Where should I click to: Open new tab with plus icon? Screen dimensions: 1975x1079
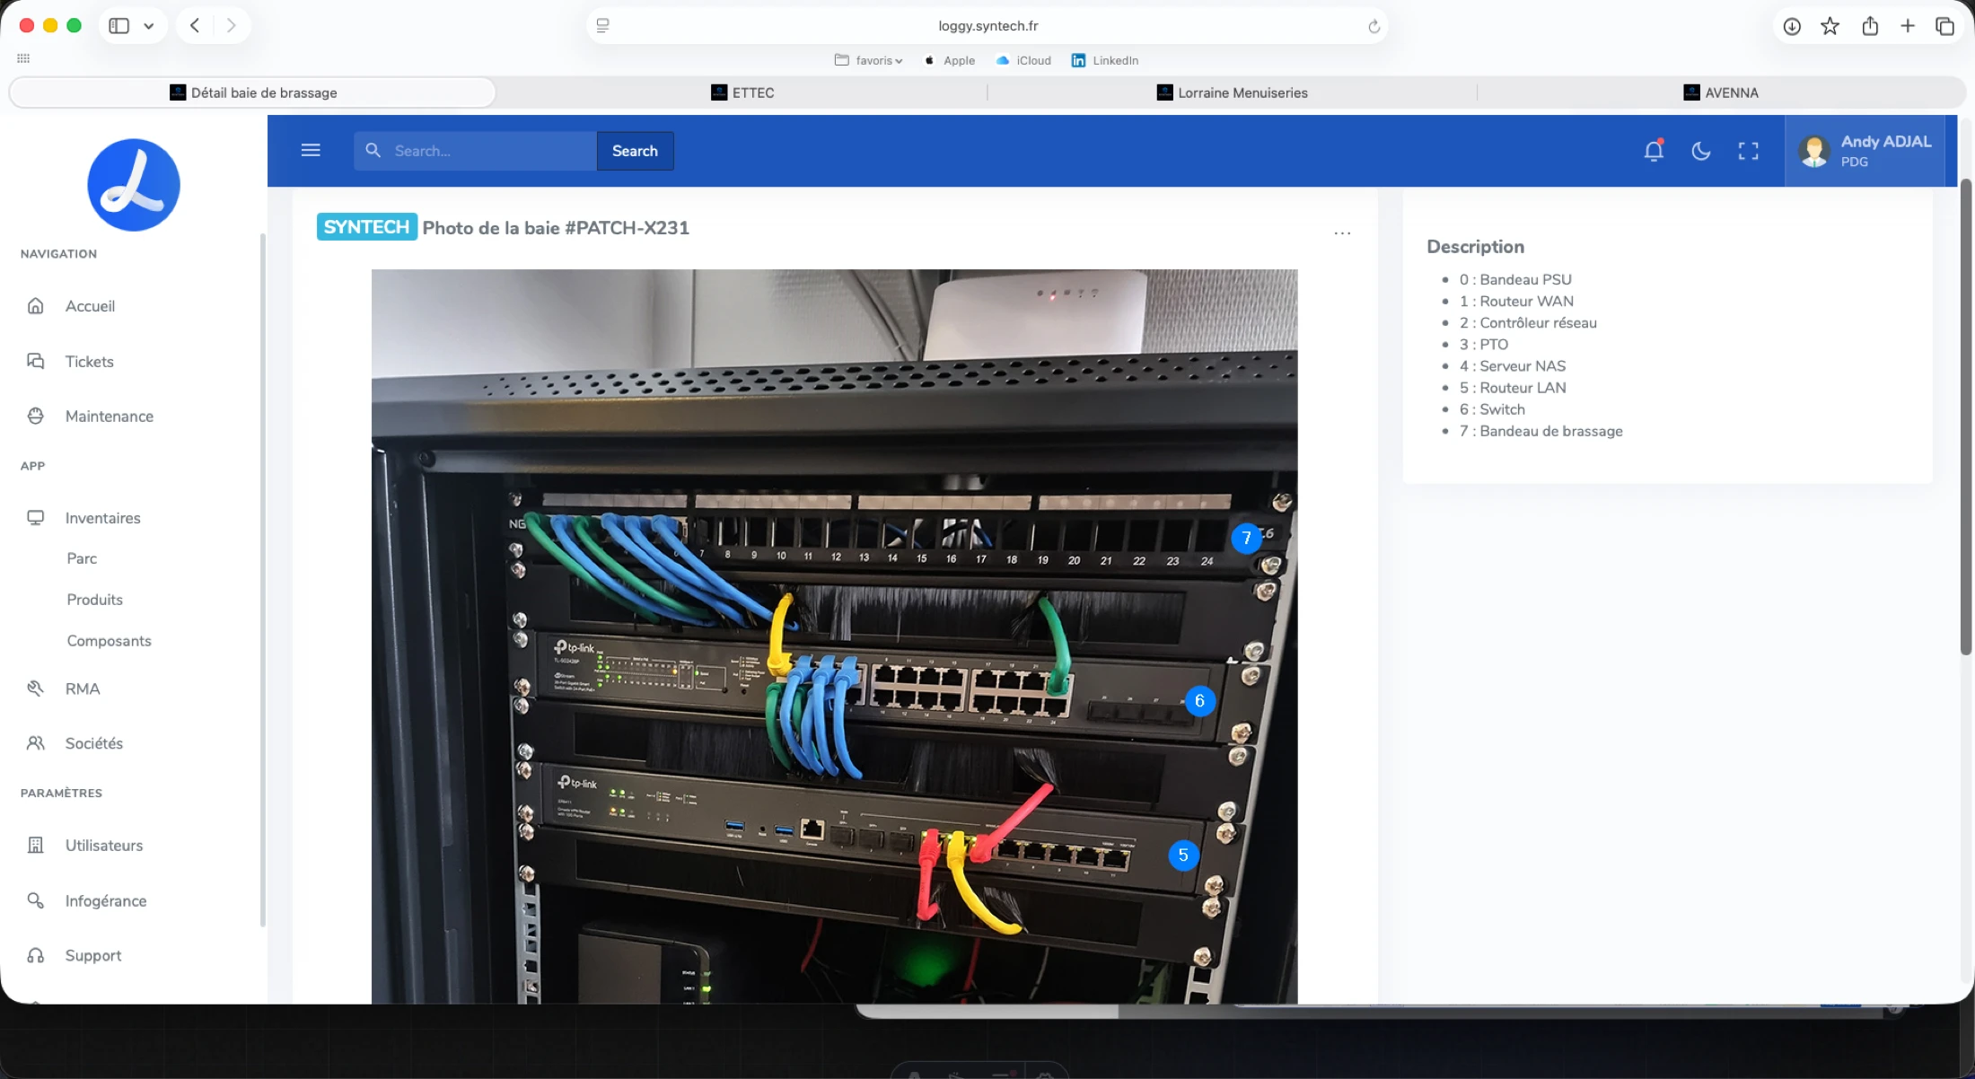tap(1908, 26)
